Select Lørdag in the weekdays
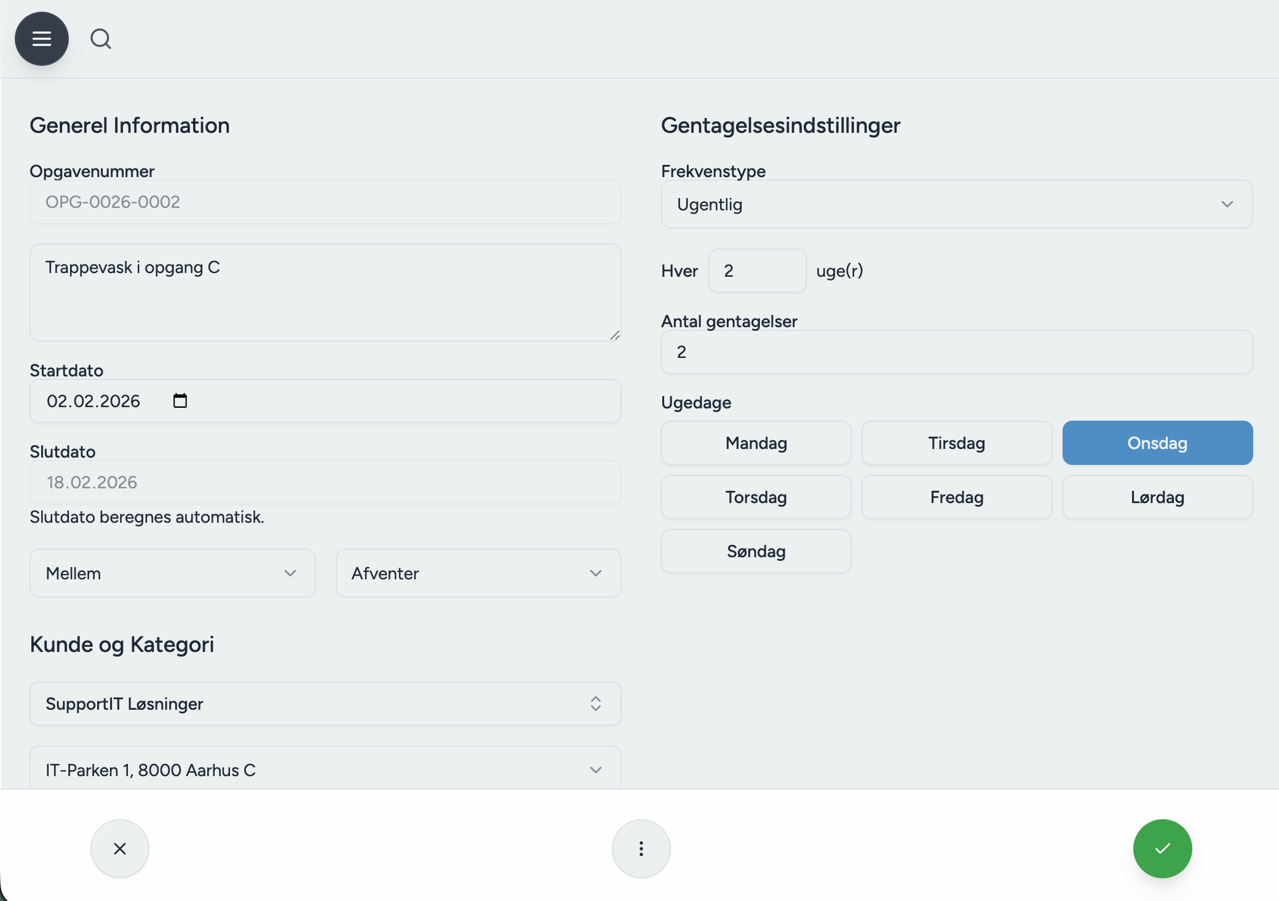 pos(1157,497)
